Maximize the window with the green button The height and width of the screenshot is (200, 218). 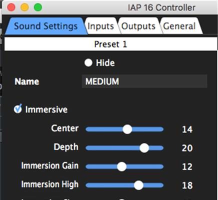click(38, 7)
